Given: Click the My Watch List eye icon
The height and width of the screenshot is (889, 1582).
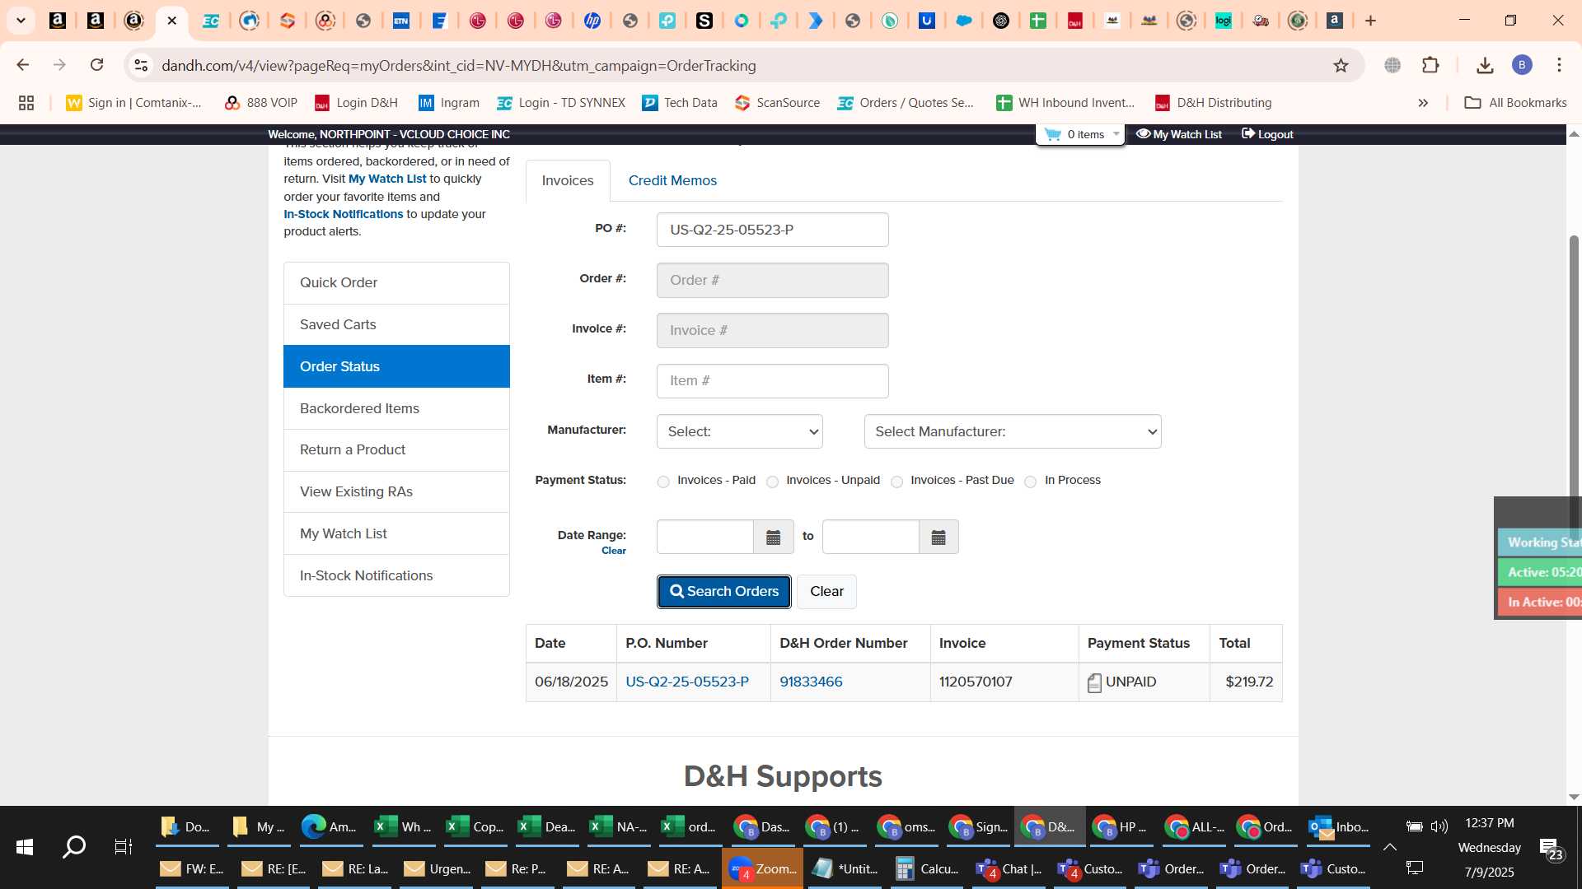Looking at the screenshot, I should 1143,134.
